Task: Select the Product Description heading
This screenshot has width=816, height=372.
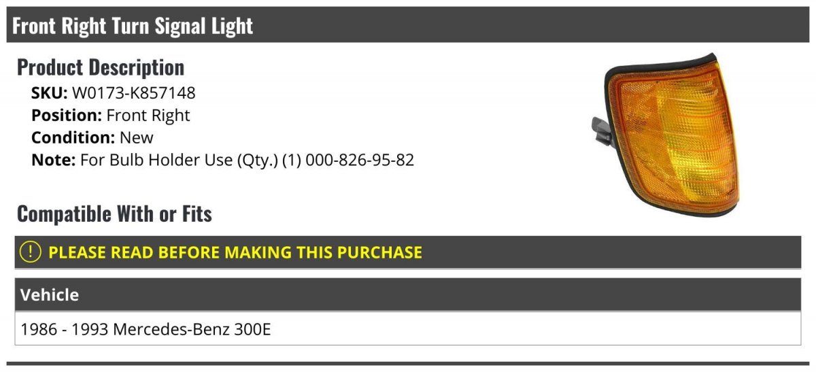Action: 101,67
